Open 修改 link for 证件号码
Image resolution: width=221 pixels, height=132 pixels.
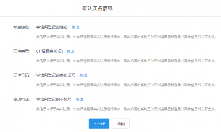tap(83, 75)
